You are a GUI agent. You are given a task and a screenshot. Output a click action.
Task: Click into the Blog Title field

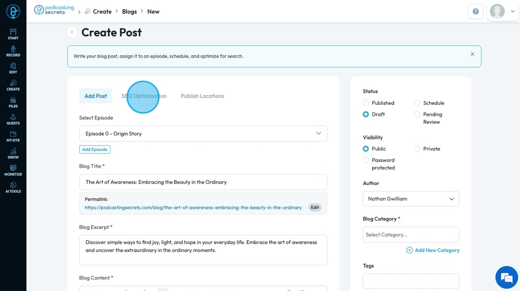coord(203,182)
